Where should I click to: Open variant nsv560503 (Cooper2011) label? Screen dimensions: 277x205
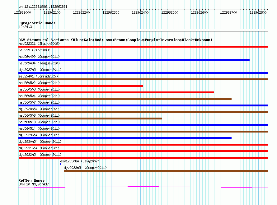point(39,89)
